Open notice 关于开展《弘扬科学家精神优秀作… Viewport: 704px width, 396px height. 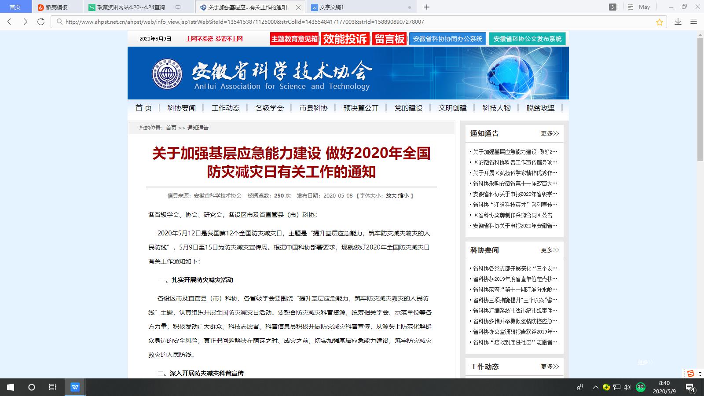[515, 173]
